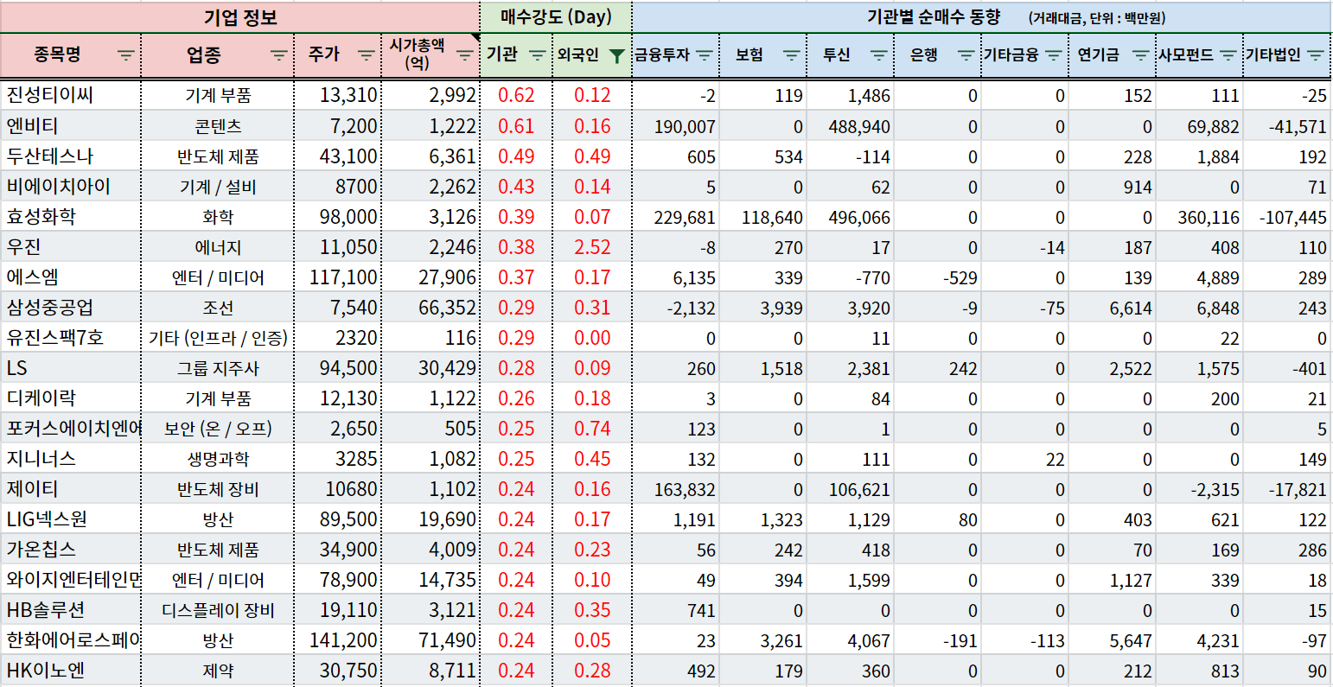Select price cell 117,100 for 에스엠
The width and height of the screenshot is (1333, 687).
[338, 277]
